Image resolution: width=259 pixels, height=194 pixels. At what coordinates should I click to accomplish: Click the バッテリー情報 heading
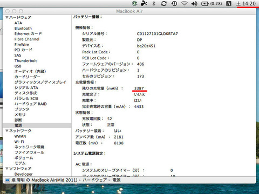tap(87, 17)
